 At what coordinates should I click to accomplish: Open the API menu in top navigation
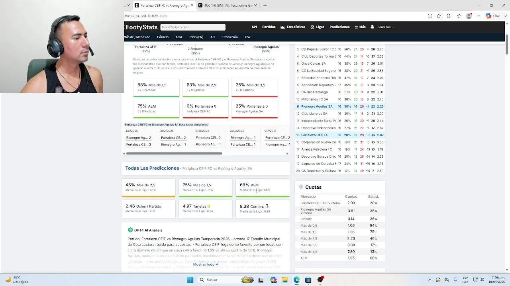(254, 27)
